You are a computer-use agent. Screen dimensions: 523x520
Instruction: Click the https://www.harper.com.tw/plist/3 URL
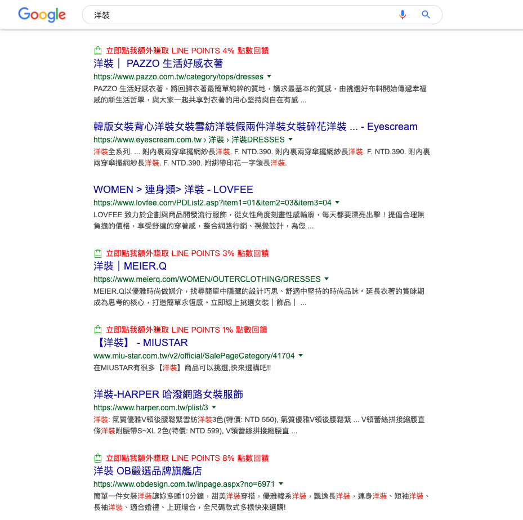(x=151, y=407)
